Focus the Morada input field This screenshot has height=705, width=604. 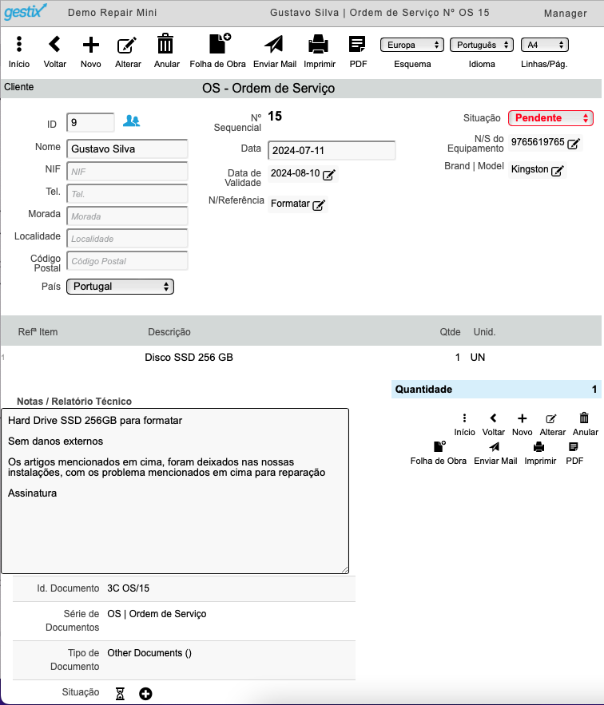127,216
